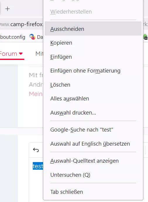The height and width of the screenshot is (202, 148).
Task: Select Auswahl auf Englisch übersetzen
Action: pyautogui.click(x=93, y=144)
